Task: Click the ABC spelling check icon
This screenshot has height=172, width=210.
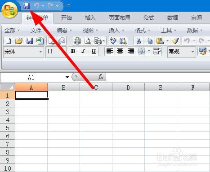Action: click(113, 41)
